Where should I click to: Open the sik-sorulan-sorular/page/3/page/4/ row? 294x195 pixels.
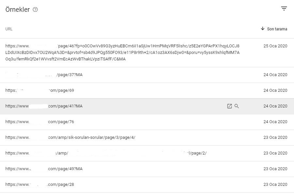click(x=147, y=138)
